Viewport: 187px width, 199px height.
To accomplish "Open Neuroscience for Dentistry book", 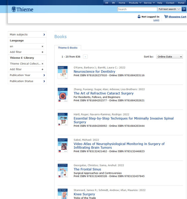I will 94,71.
